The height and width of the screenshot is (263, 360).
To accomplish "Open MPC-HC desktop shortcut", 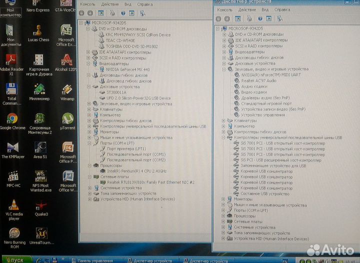I will coord(13,179).
